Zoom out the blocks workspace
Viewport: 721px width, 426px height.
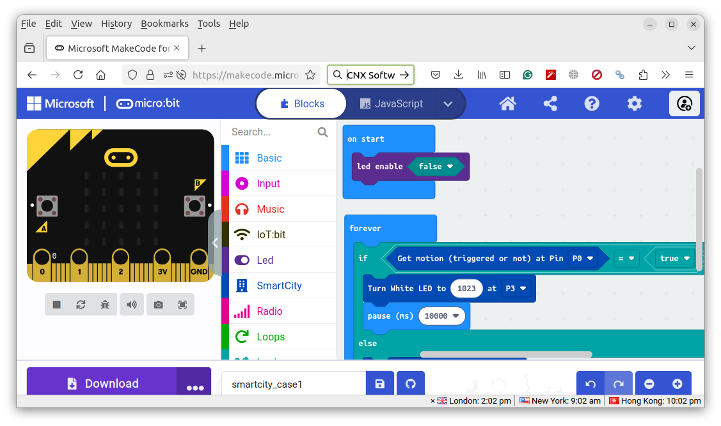pos(649,384)
